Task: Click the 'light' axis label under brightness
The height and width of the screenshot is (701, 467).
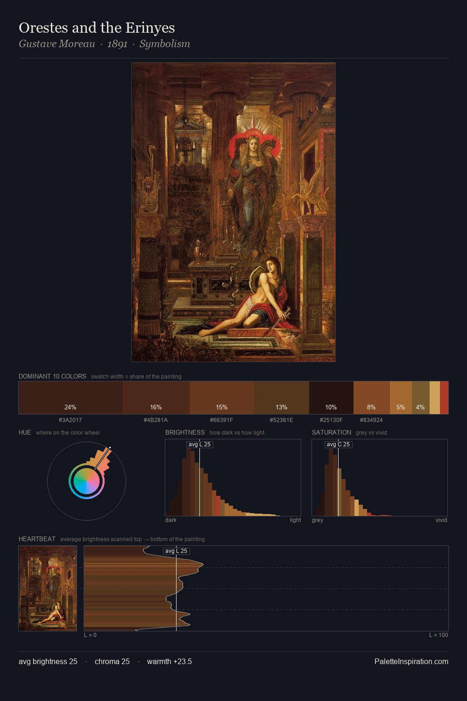Action: coord(295,520)
